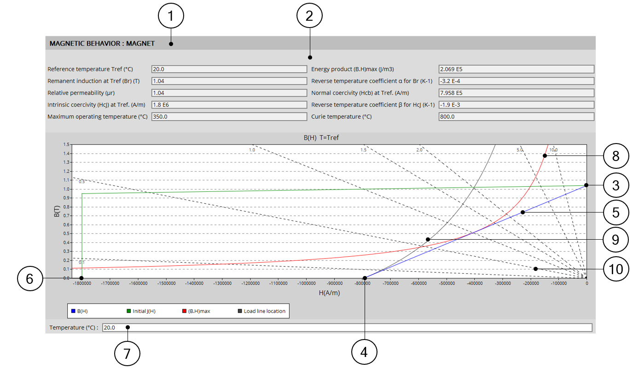This screenshot has width=633, height=368.
Task: Select the Remanent induction (Br) value field
Action: tap(229, 81)
